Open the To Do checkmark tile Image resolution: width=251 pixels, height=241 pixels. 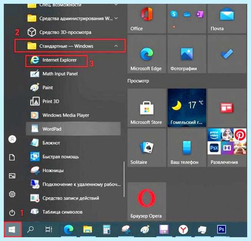[227, 54]
